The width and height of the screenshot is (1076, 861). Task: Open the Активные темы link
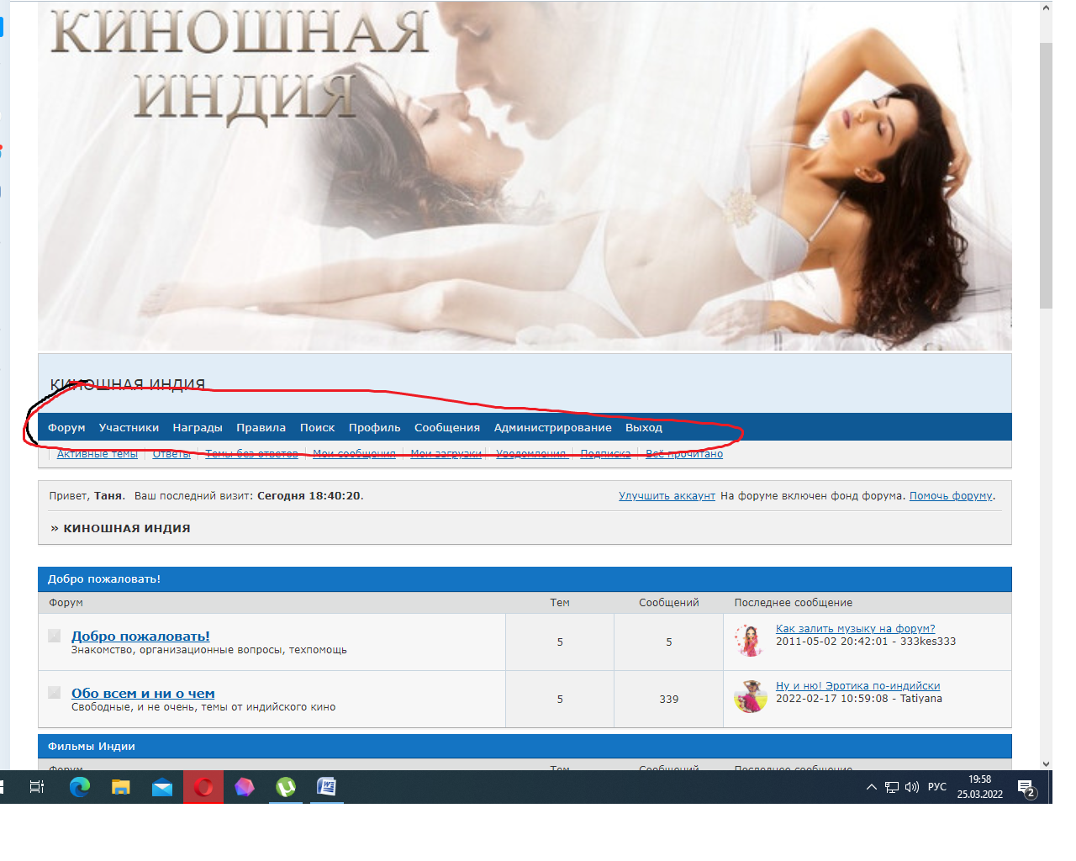coord(98,454)
